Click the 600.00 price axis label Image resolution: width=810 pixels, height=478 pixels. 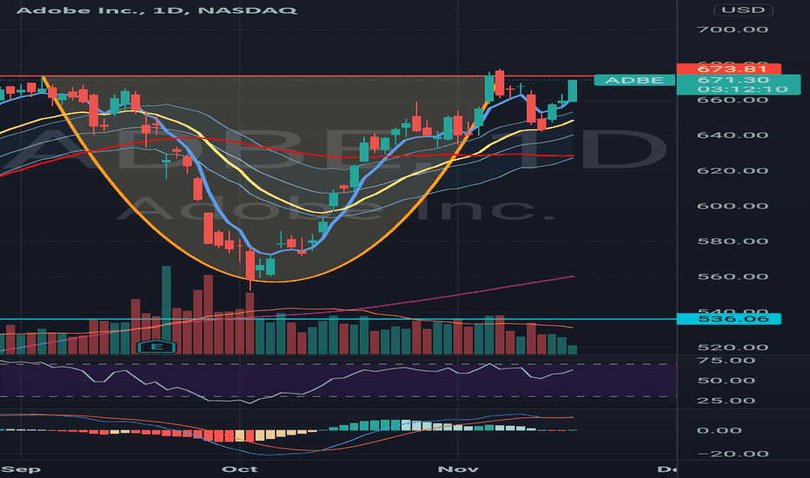pos(733,206)
